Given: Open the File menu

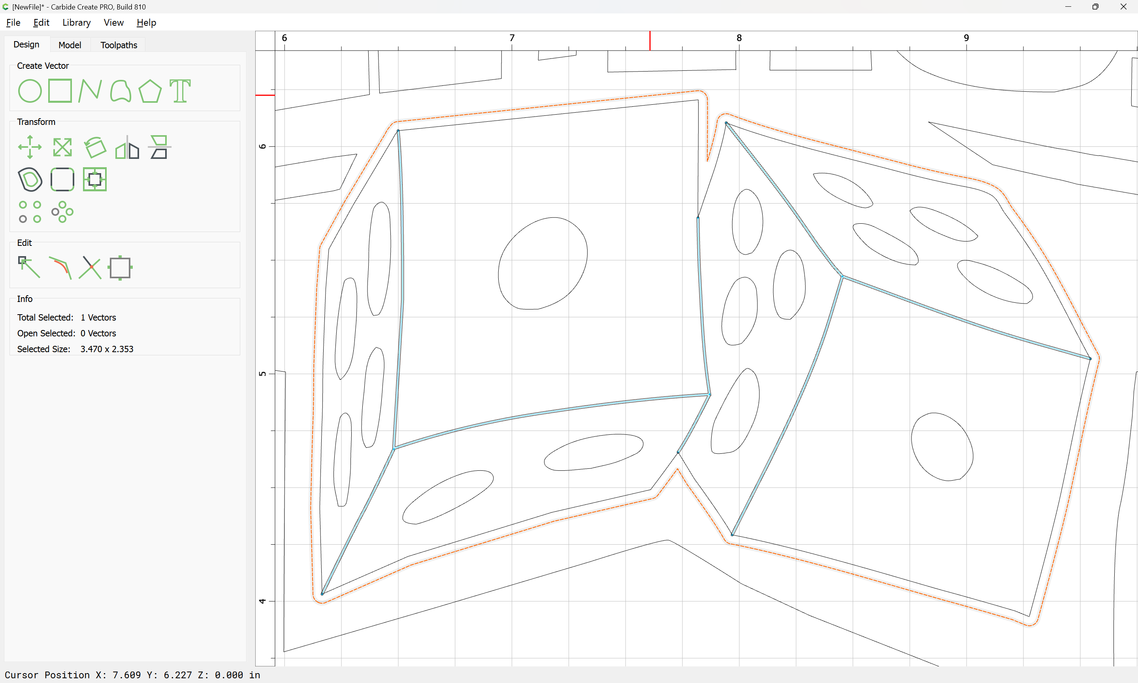Looking at the screenshot, I should tap(13, 23).
